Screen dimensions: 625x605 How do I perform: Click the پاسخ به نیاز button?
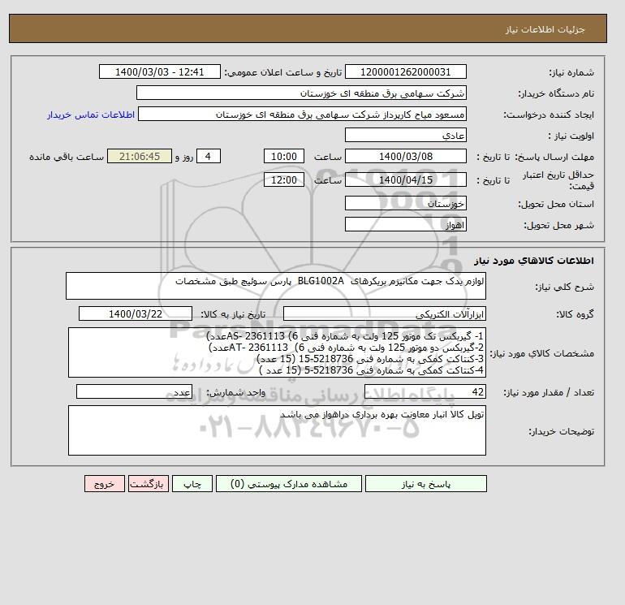425,484
